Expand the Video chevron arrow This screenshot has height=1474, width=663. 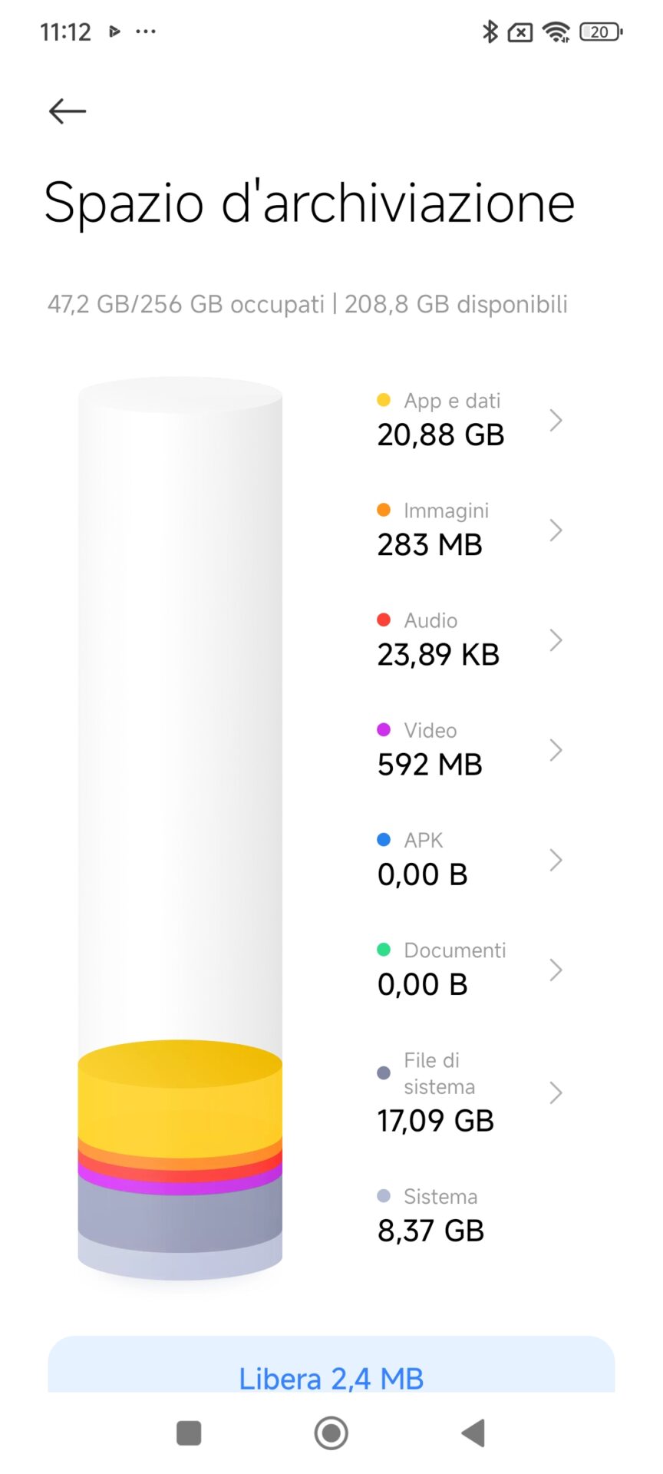[x=556, y=750]
